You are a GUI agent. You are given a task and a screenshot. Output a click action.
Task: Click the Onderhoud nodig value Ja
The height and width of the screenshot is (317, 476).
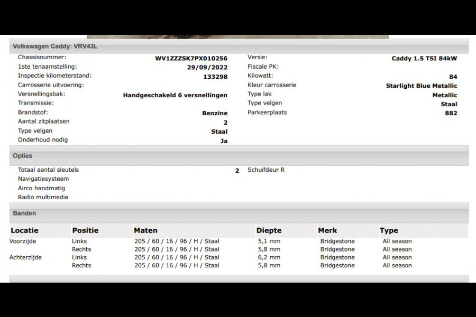pos(224,141)
